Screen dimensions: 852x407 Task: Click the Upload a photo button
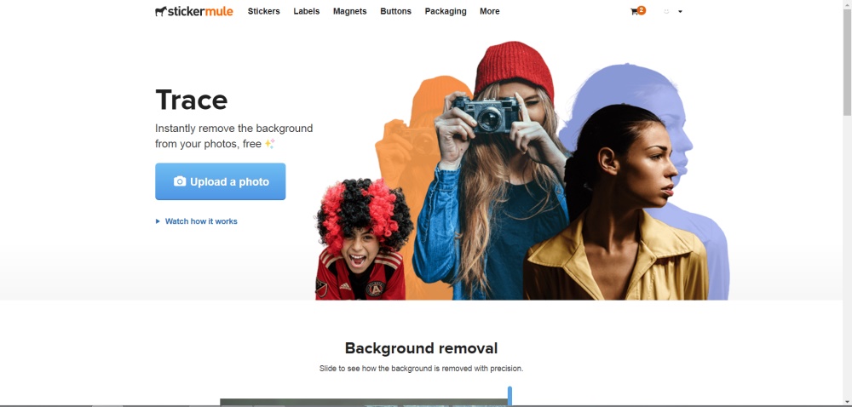(x=220, y=182)
